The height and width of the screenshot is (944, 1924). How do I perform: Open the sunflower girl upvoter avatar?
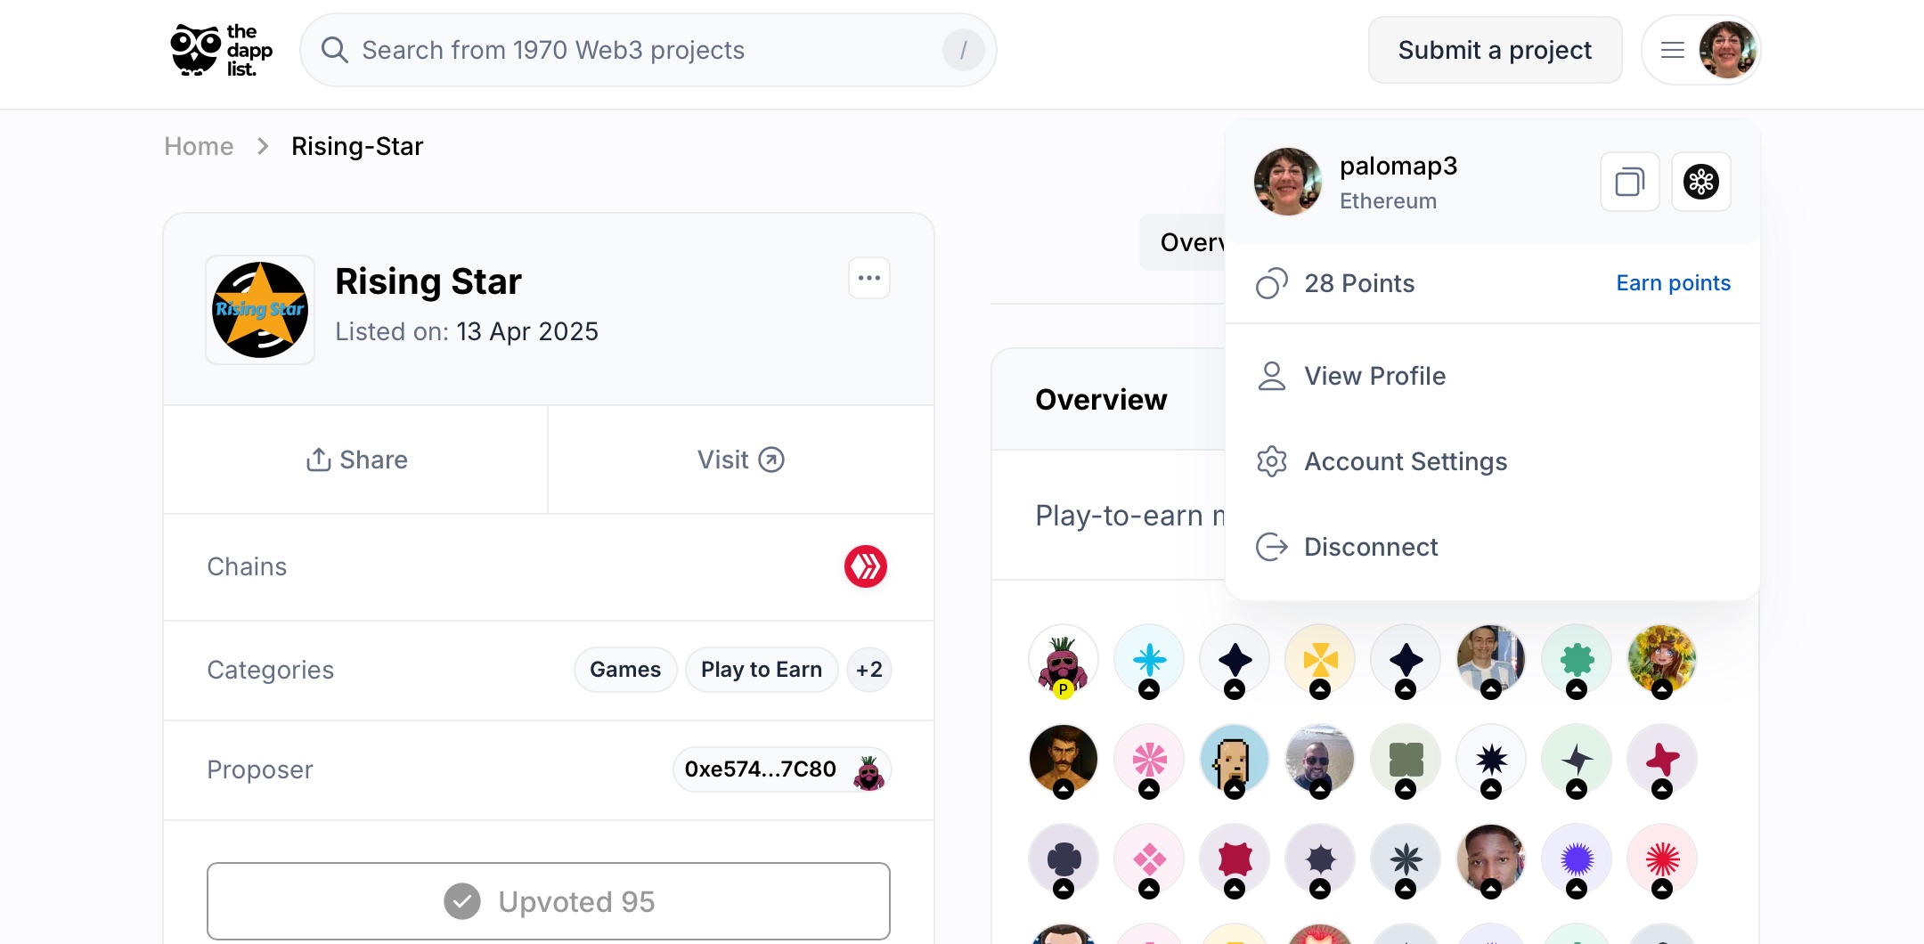click(1662, 660)
